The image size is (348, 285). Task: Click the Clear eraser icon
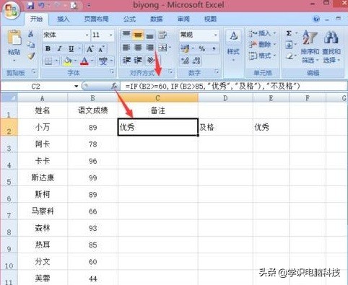click(289, 56)
